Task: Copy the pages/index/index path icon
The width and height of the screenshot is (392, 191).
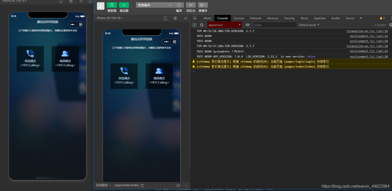Action: (x=142, y=185)
